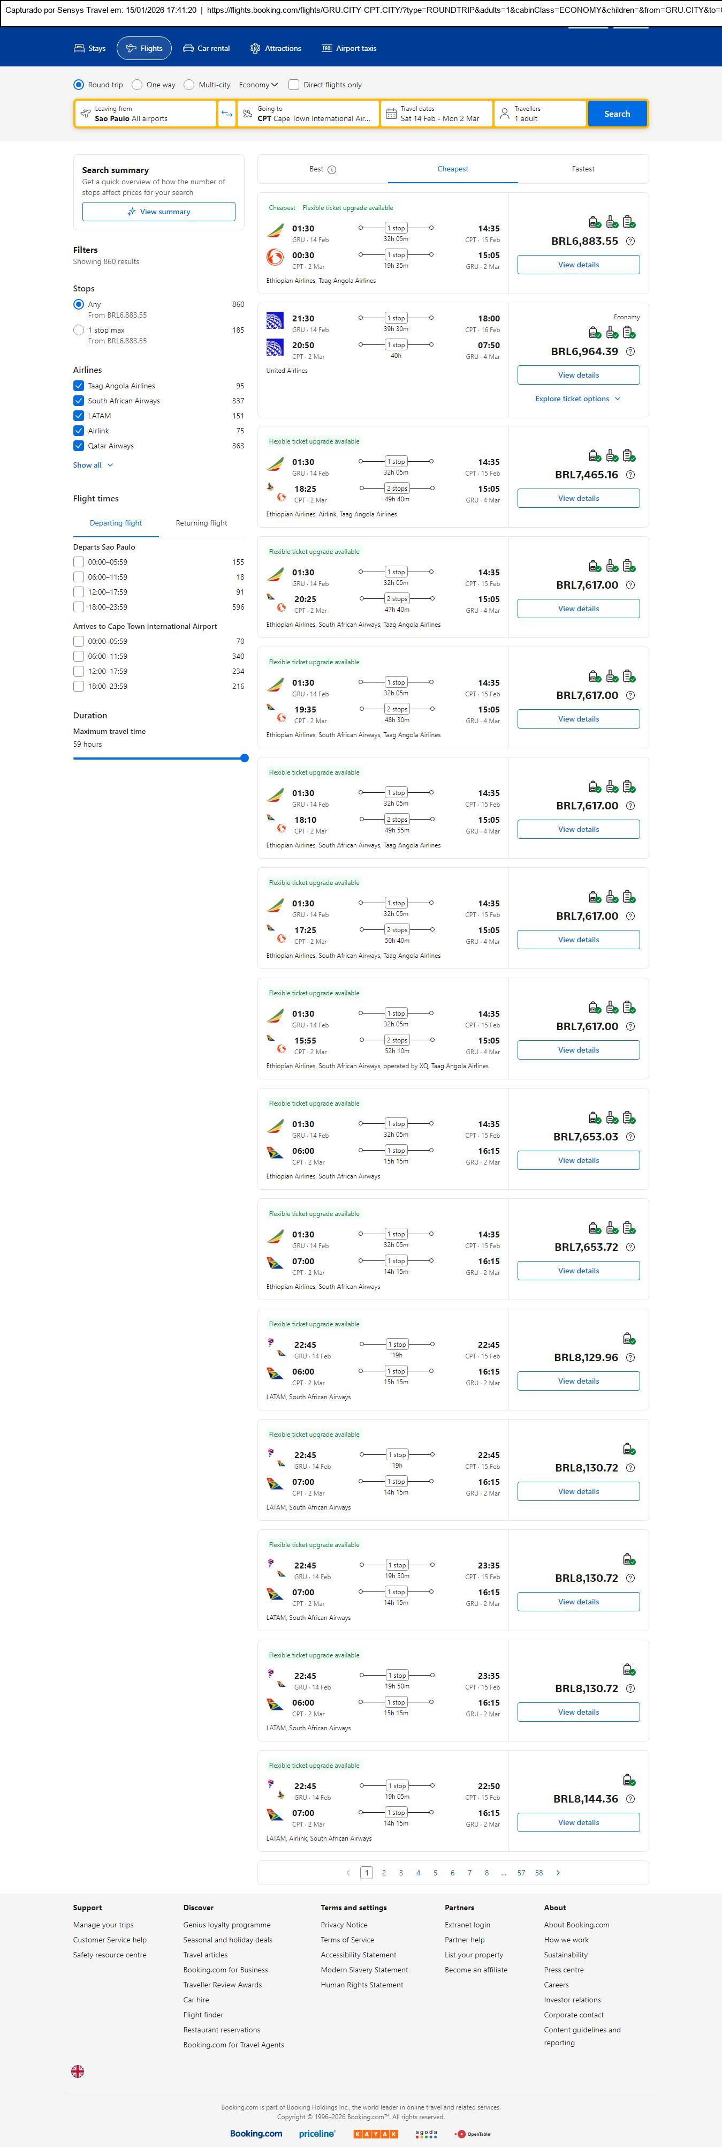Expand Show all airlines list
Screen dimensions: 722x2147
coord(93,465)
